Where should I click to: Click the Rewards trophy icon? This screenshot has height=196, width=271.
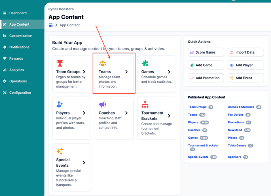5,58
